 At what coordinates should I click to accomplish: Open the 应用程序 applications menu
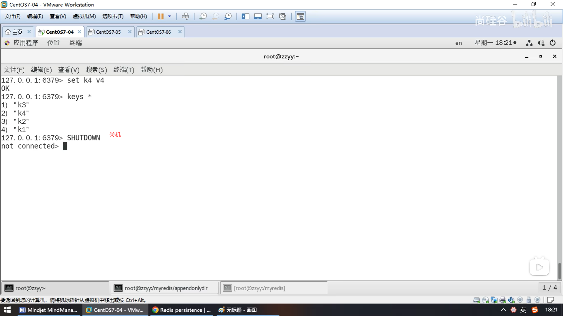25,43
